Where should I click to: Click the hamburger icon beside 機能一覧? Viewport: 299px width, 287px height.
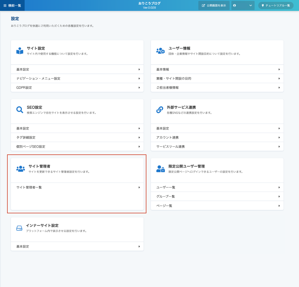pyautogui.click(x=5, y=6)
